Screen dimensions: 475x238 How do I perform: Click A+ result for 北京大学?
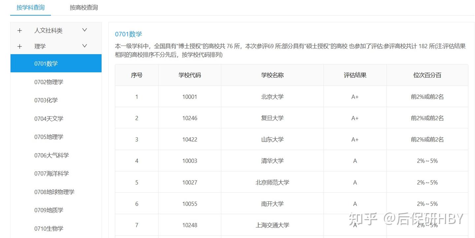point(355,97)
